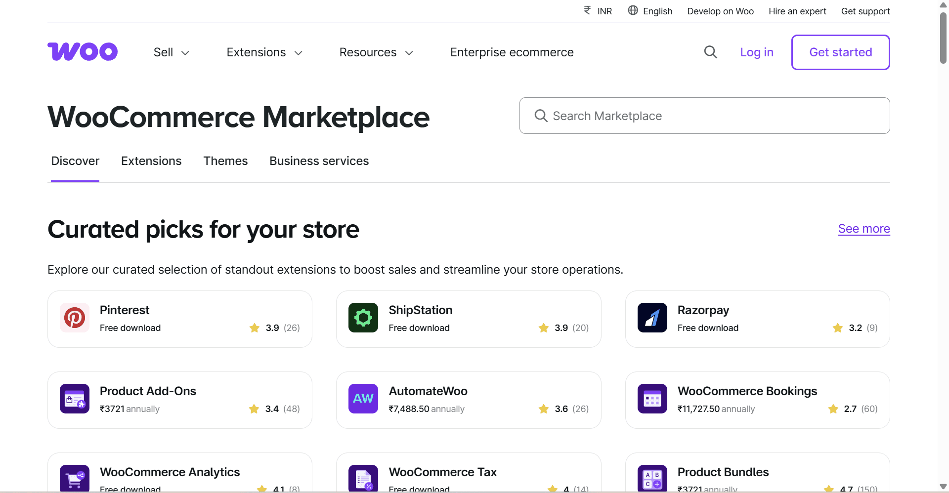Screen dimensions: 949x493
Task: Select the WooCommerce Bookings calendar icon
Action: [652, 399]
